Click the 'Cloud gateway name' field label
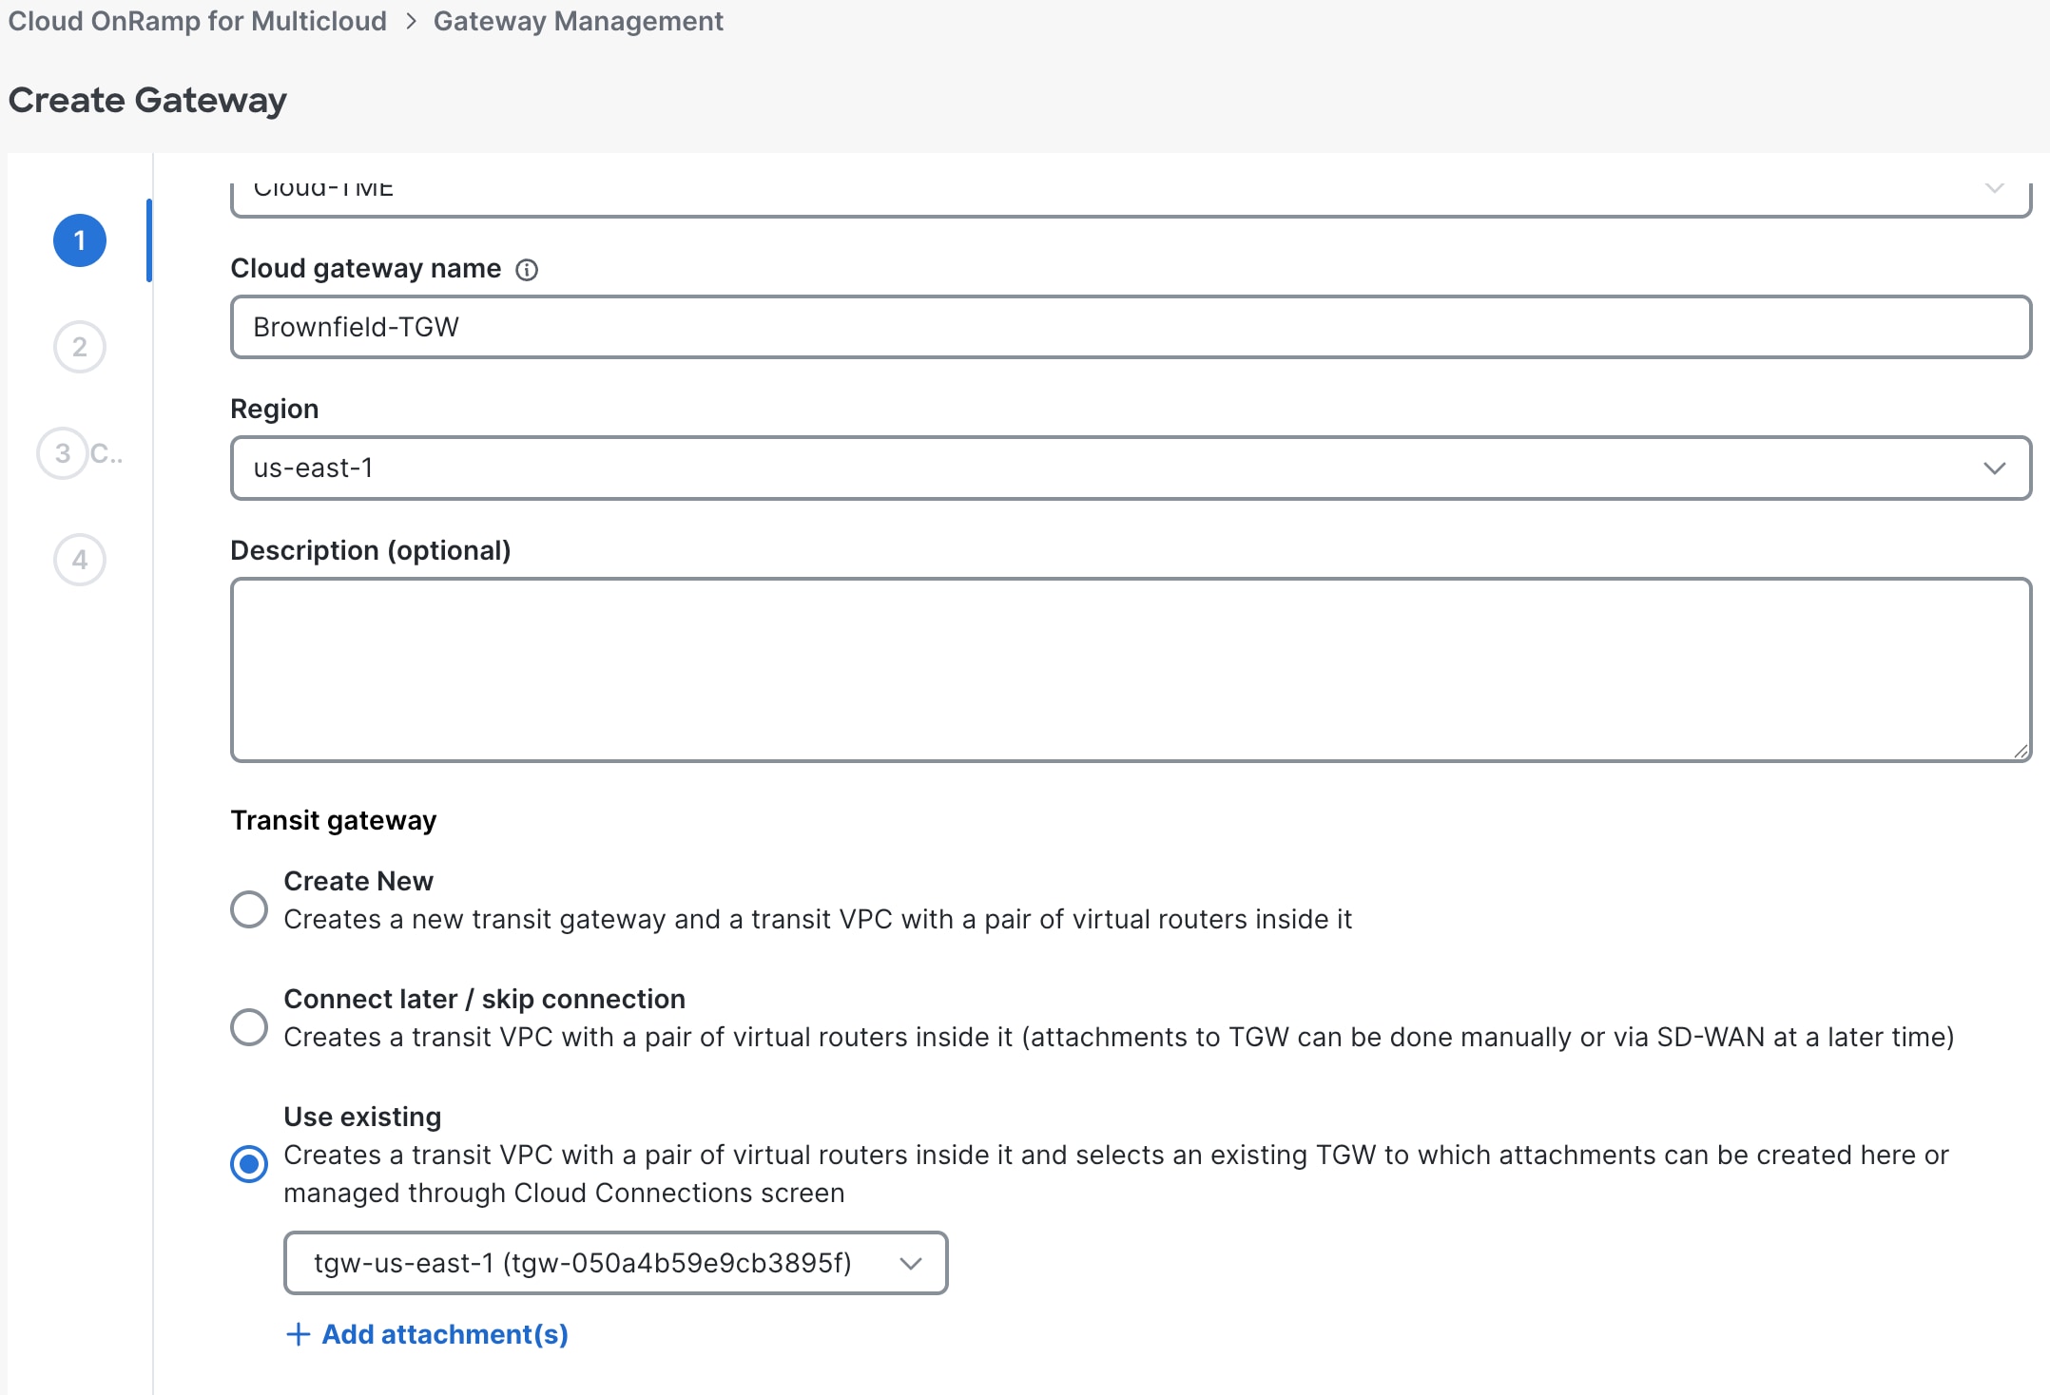 pos(366,269)
